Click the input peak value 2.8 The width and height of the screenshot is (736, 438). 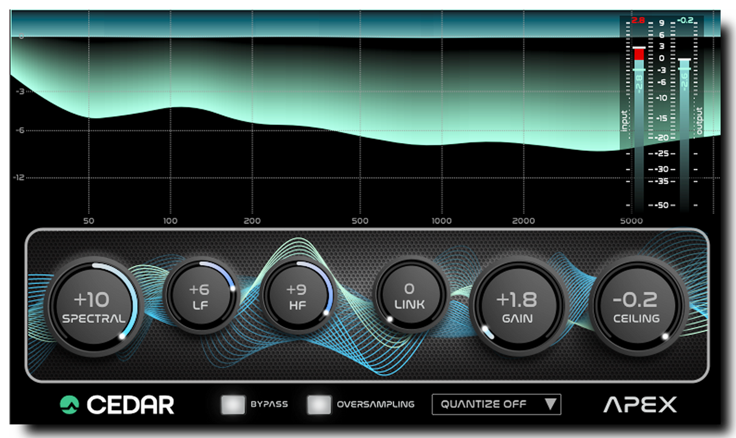tap(638, 20)
